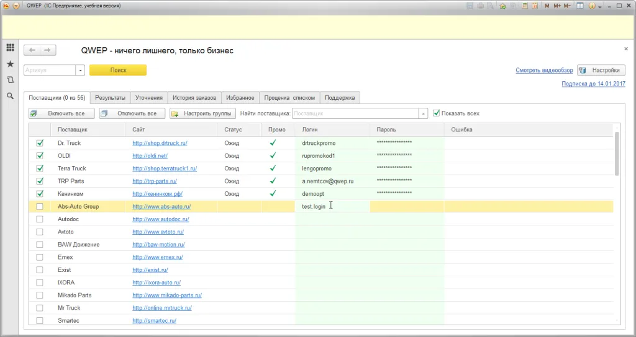Uncheck Terra Truck supplier checkbox
Image resolution: width=636 pixels, height=337 pixels.
pos(40,168)
